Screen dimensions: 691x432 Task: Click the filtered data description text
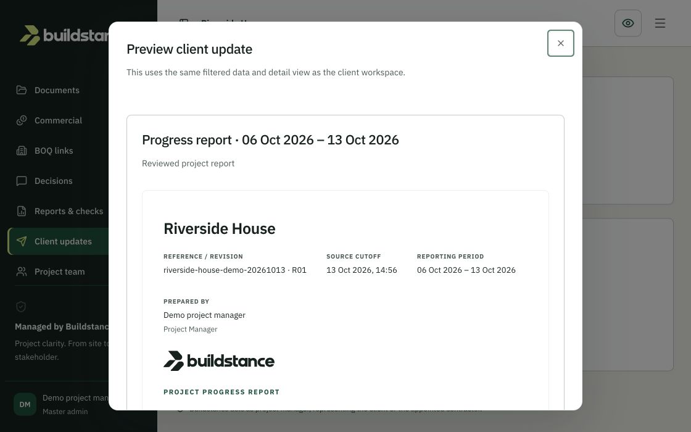[x=266, y=72]
